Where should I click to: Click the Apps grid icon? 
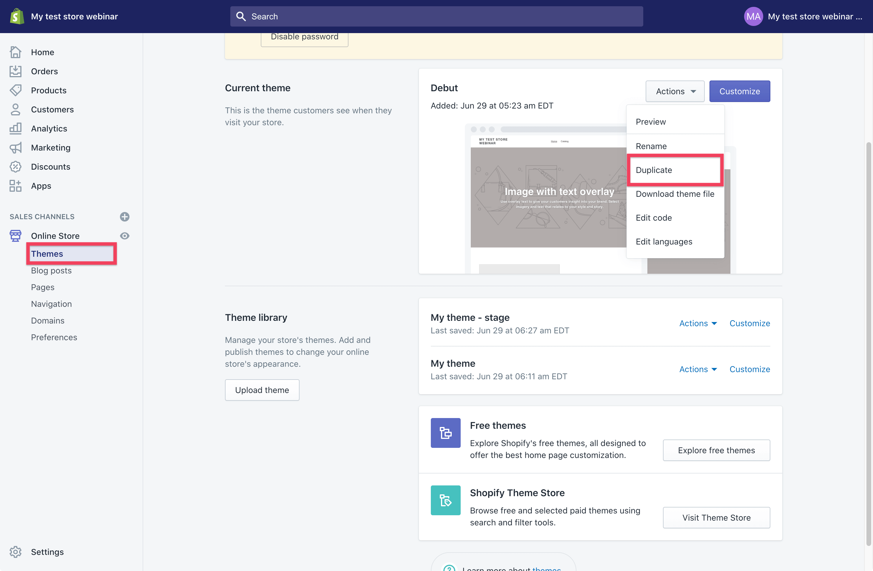pos(16,185)
